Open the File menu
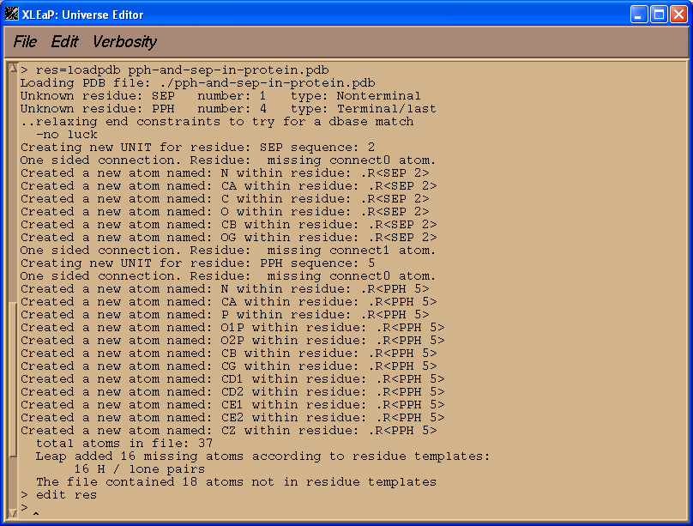The height and width of the screenshot is (526, 693). pyautogui.click(x=25, y=42)
